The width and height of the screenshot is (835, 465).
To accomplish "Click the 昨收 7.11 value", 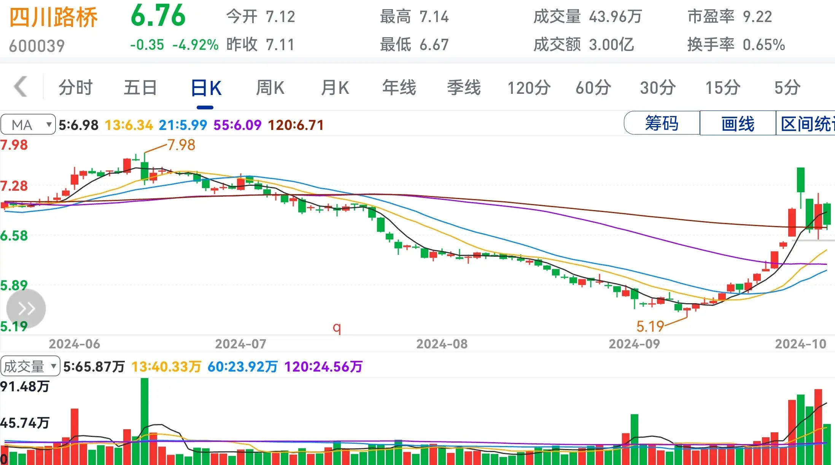I will 261,45.
